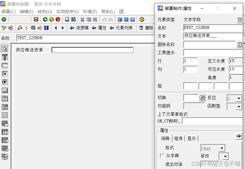
Task: Switch to the 程序 tab in properties
Action: tap(178, 138)
